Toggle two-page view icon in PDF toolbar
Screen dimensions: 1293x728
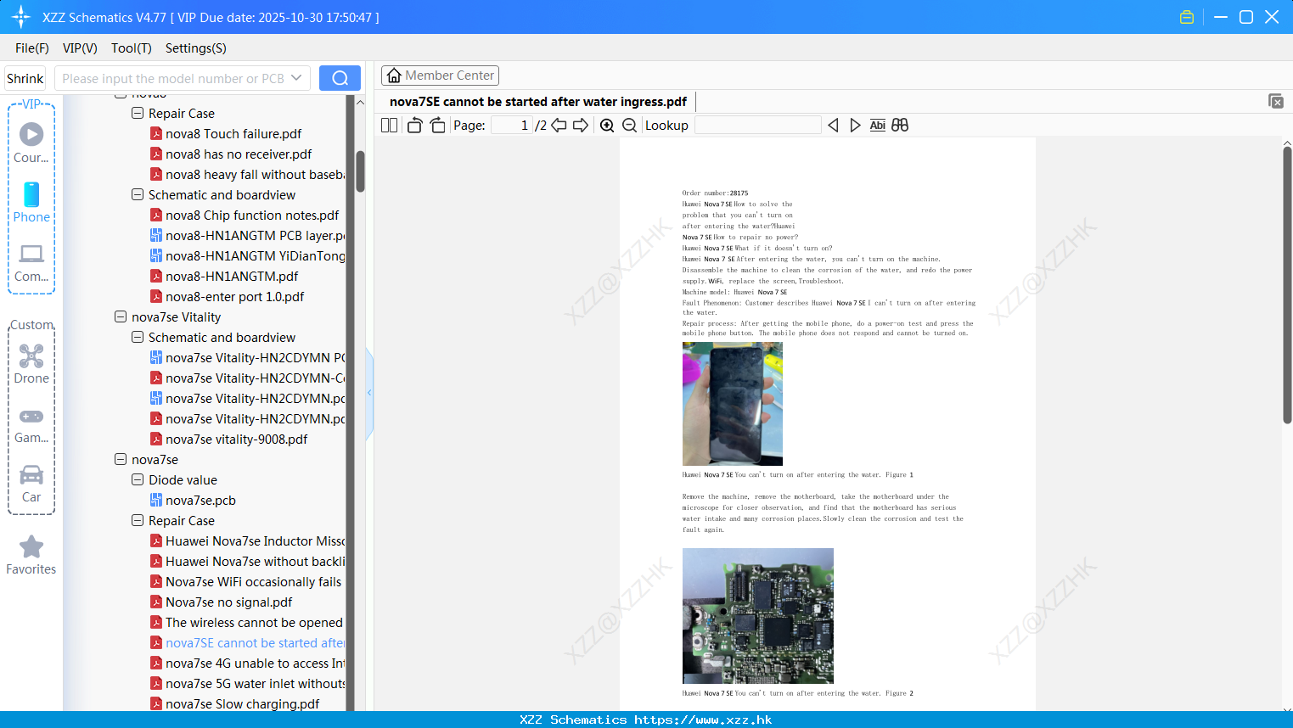tap(389, 126)
